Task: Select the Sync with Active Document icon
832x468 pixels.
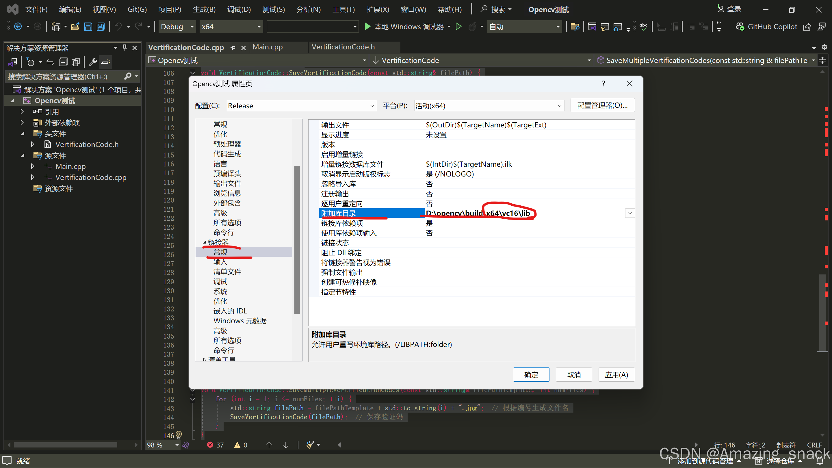Action: click(x=50, y=62)
